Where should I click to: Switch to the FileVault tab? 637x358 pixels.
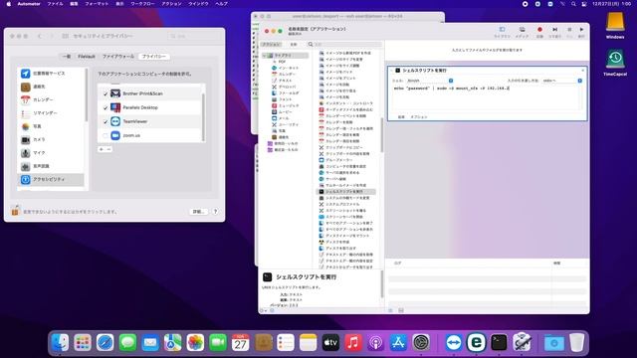(x=87, y=57)
